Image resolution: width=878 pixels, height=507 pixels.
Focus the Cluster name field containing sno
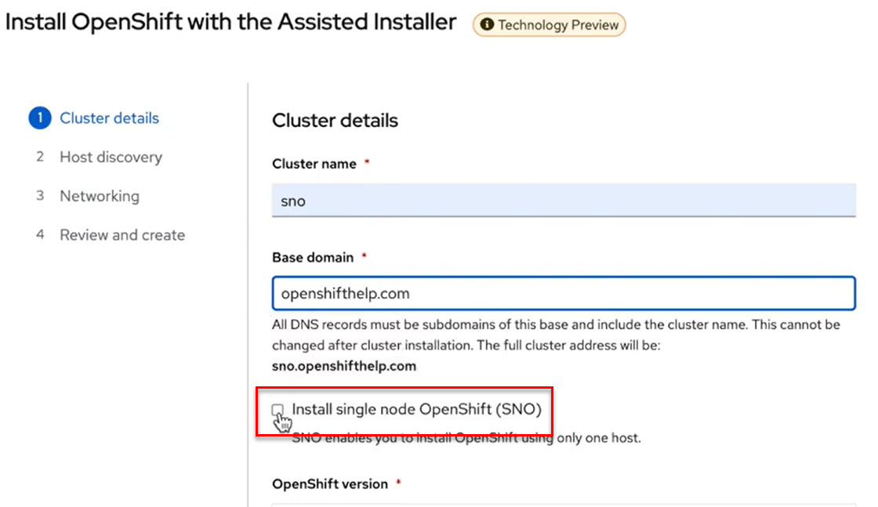(x=564, y=201)
